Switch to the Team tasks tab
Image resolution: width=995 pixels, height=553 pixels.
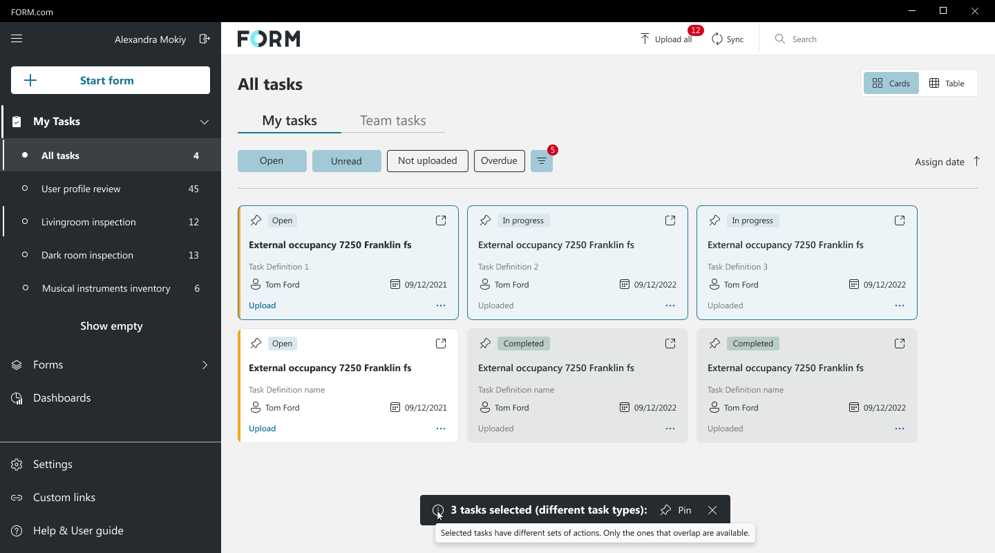click(392, 121)
